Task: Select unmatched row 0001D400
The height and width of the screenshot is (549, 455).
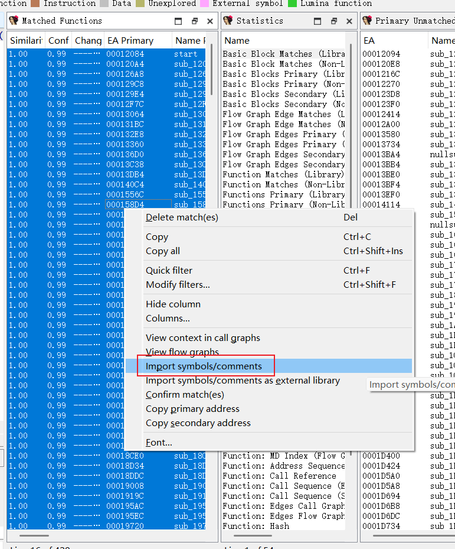Action: [x=408, y=456]
